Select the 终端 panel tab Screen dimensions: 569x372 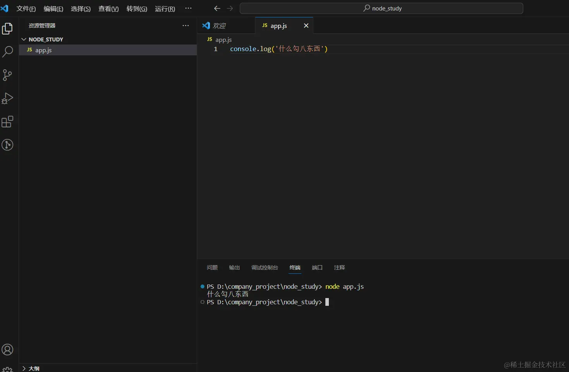point(295,267)
